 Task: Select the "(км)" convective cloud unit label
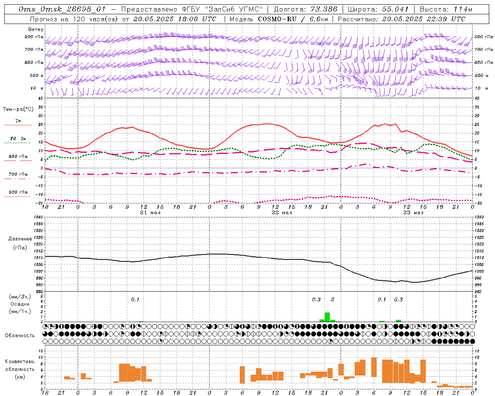click(x=20, y=377)
